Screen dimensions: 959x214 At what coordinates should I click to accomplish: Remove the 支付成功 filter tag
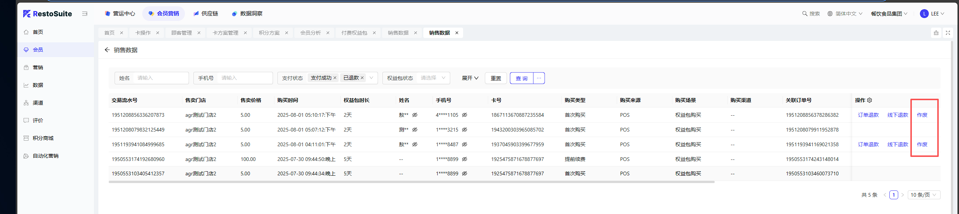point(335,78)
